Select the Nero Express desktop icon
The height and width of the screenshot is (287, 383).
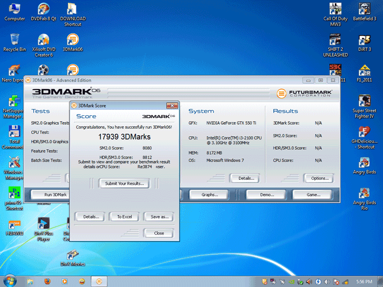pyautogui.click(x=13, y=73)
